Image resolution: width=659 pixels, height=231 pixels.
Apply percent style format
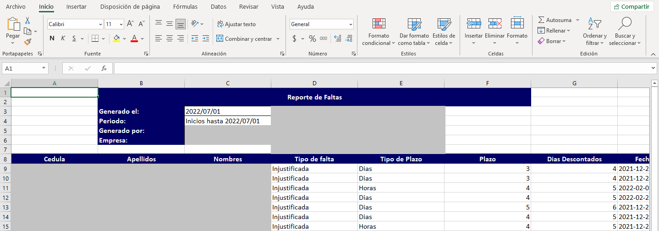(x=313, y=38)
